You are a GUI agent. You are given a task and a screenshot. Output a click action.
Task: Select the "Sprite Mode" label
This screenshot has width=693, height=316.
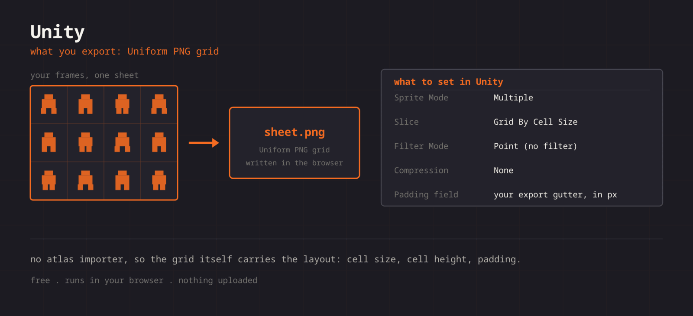[x=421, y=98]
